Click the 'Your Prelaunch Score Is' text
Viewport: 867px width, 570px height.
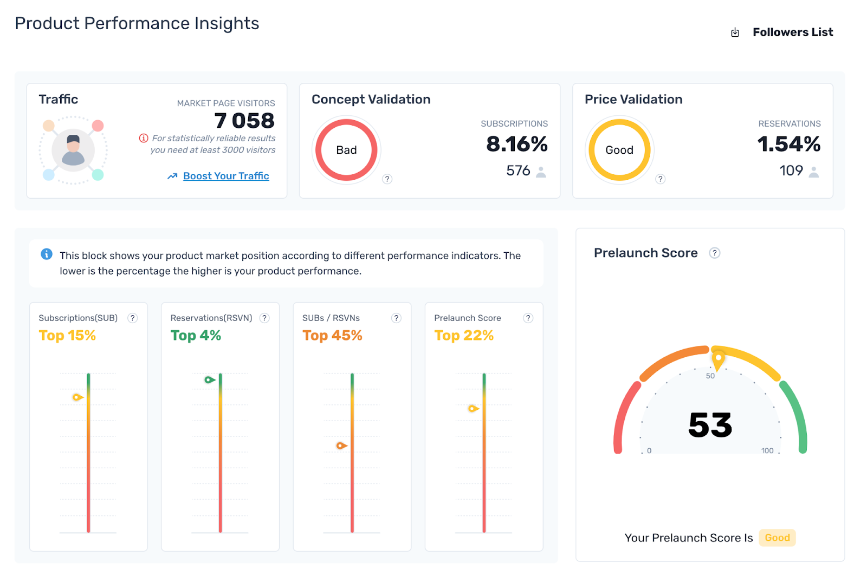tap(689, 538)
